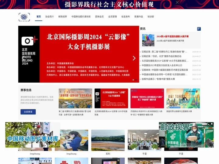Open news 中国摄协2023年度批次拟批准入会名单公示

coord(162,65)
